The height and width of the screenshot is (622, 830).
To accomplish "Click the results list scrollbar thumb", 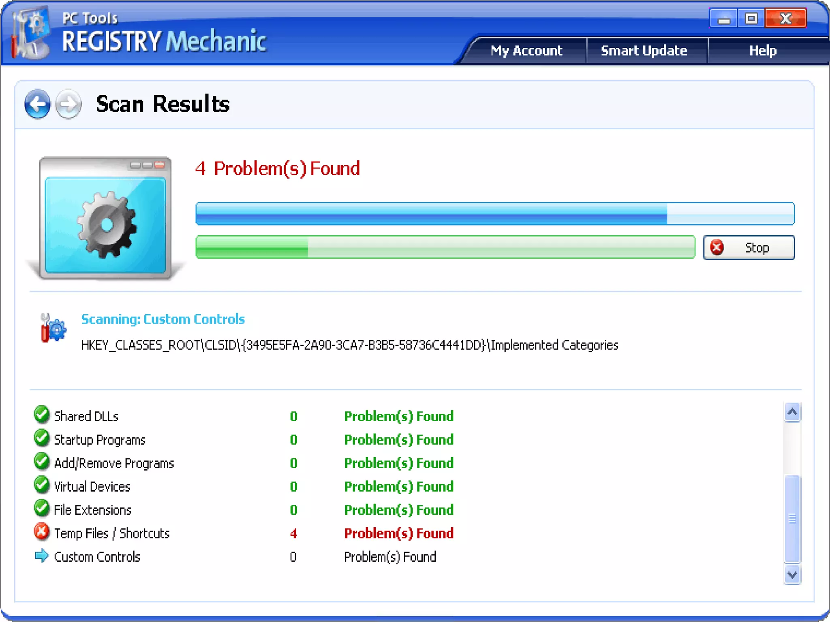I will coord(792,518).
